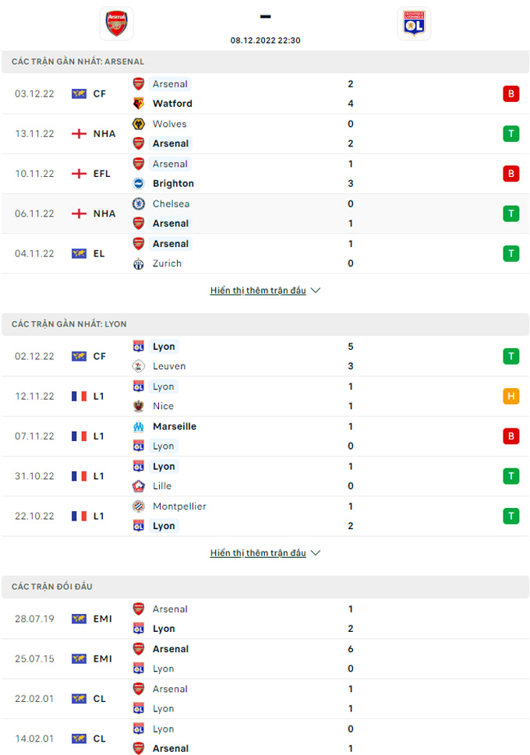Viewport: 530px width, 755px height.
Task: Open 'Hiển thị thêm trận đấu' under Arsenal
Action: coord(258,291)
